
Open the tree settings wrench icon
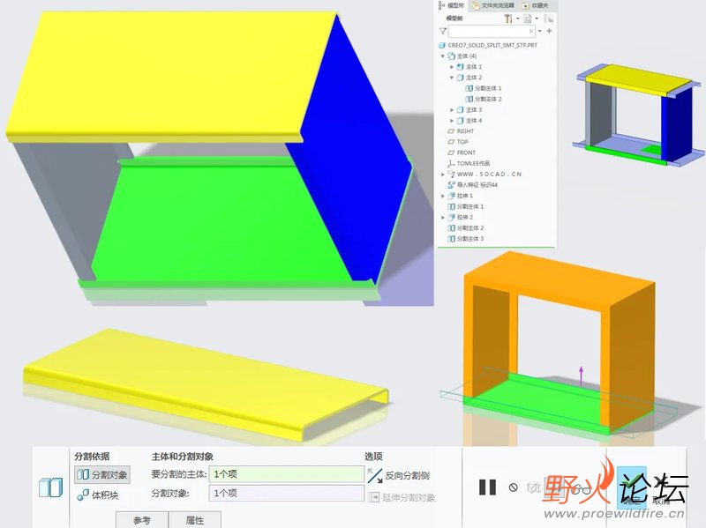pyautogui.click(x=508, y=19)
